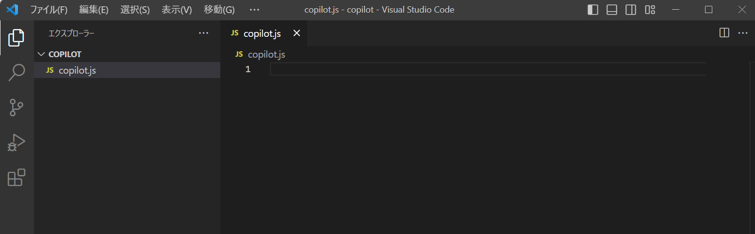
Task: Open the Explorer view in activity bar
Action: [x=16, y=37]
